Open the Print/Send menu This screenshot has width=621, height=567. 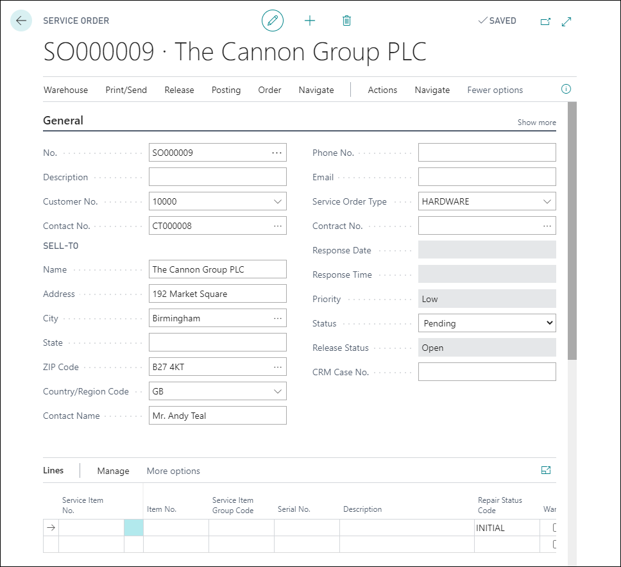pyautogui.click(x=126, y=90)
